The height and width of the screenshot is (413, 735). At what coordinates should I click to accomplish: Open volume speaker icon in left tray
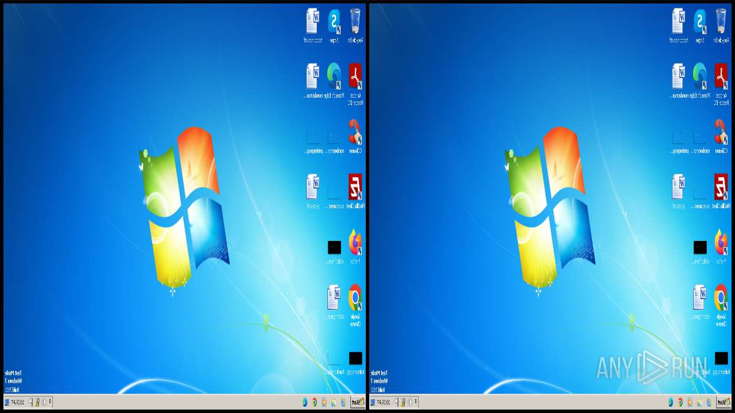click(44, 402)
